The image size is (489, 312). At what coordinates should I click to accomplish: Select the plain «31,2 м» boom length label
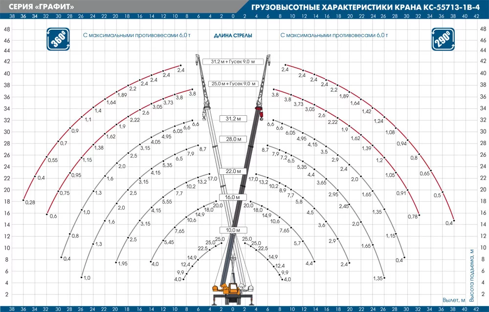coord(233,119)
